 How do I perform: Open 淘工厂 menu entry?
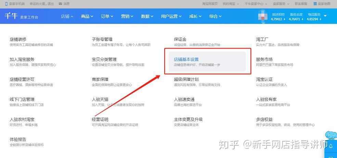[278, 42]
